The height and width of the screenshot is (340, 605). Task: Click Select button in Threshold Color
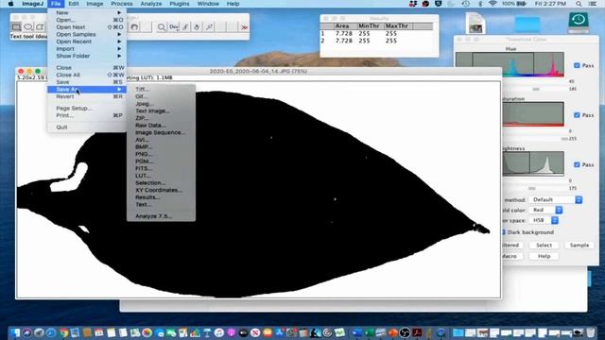[544, 246]
